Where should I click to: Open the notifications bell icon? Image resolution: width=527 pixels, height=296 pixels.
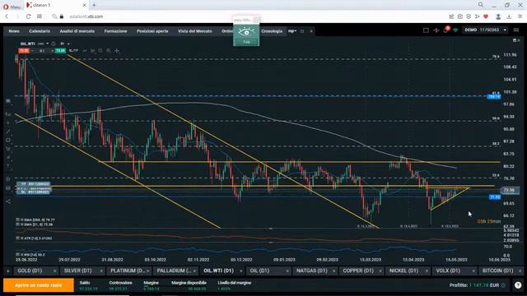tap(446, 30)
